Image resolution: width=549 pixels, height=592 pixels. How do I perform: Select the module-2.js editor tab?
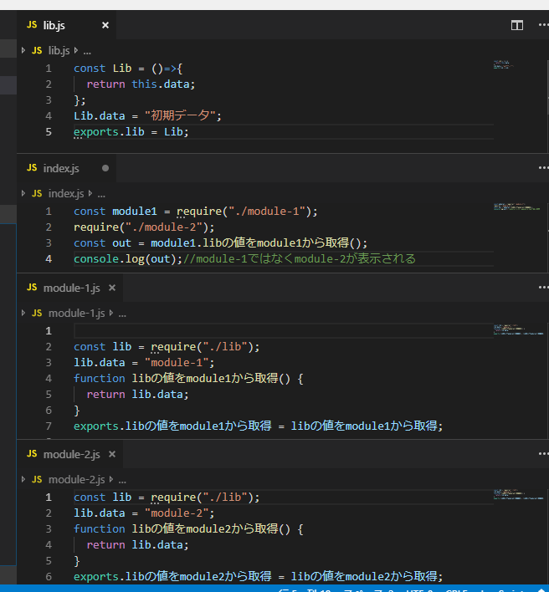tap(70, 454)
